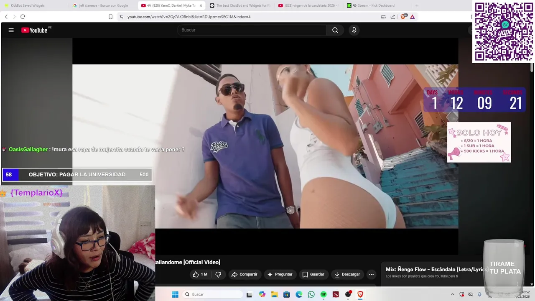
Task: Click the share page icon in address bar
Action: [393, 17]
